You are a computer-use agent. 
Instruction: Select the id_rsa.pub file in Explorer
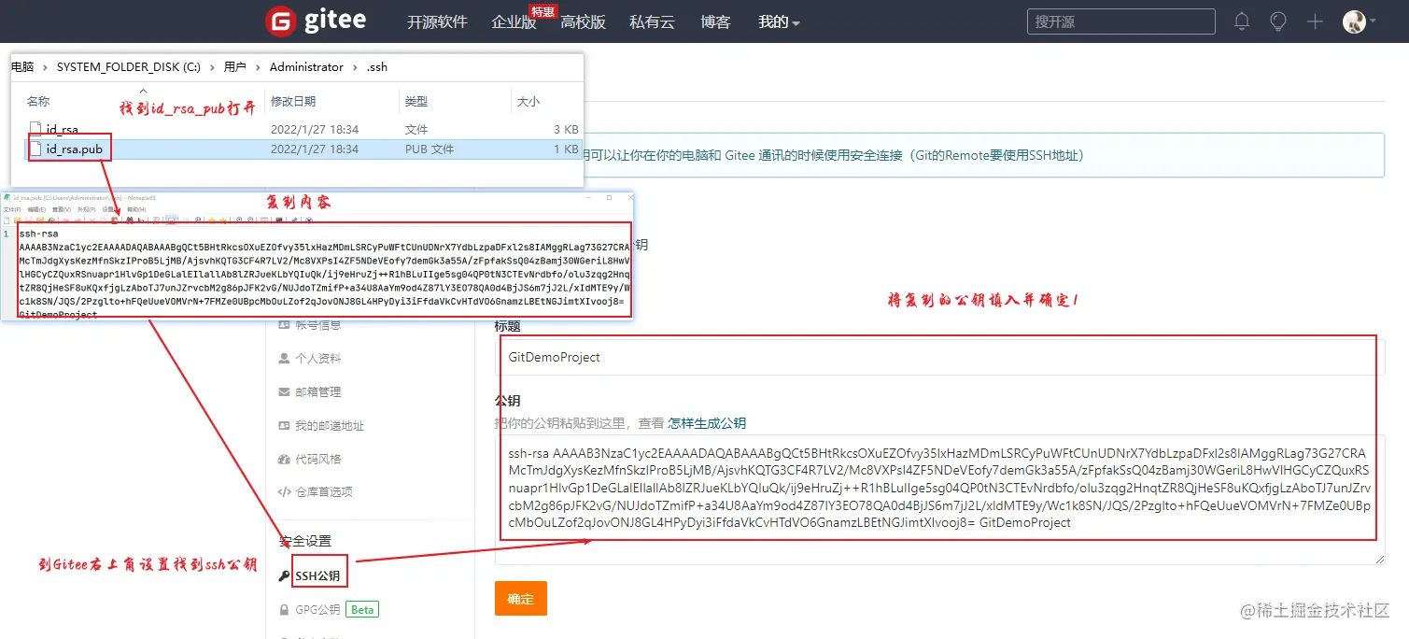(x=75, y=149)
